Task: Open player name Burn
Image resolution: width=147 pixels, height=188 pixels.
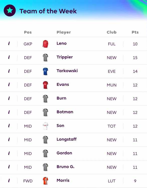Action: [x=61, y=98]
